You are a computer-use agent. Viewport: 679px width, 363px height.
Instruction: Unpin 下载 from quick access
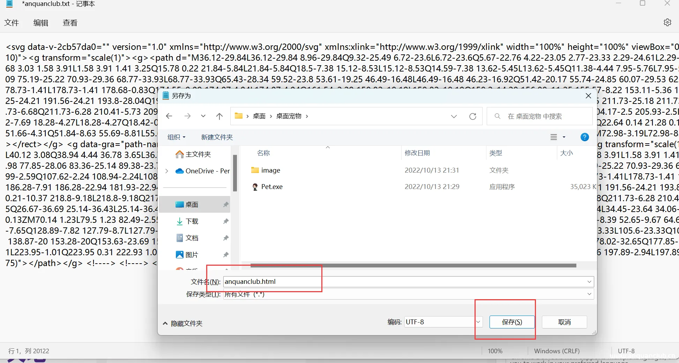coord(225,221)
